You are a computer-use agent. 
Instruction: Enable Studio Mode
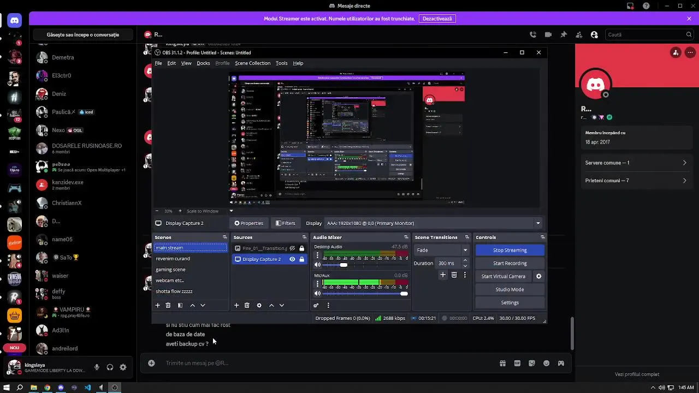[x=510, y=289]
